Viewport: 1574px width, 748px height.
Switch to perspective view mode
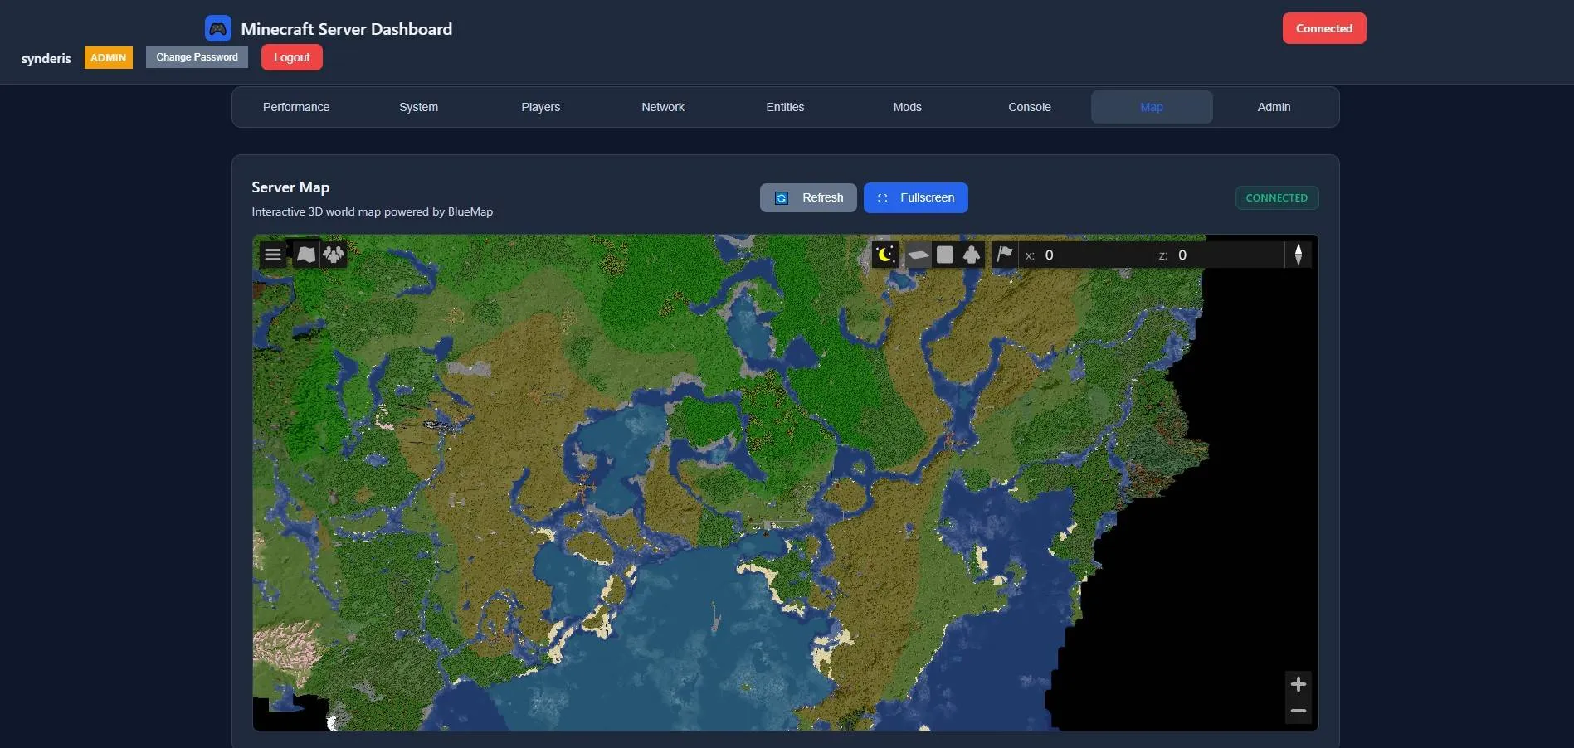pyautogui.click(x=918, y=255)
